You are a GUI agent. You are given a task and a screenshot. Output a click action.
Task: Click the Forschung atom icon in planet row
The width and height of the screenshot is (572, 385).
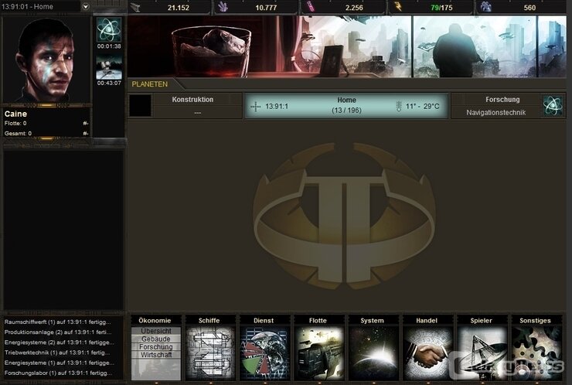[x=553, y=106]
